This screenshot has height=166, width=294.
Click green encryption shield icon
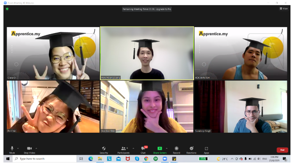point(7,9)
